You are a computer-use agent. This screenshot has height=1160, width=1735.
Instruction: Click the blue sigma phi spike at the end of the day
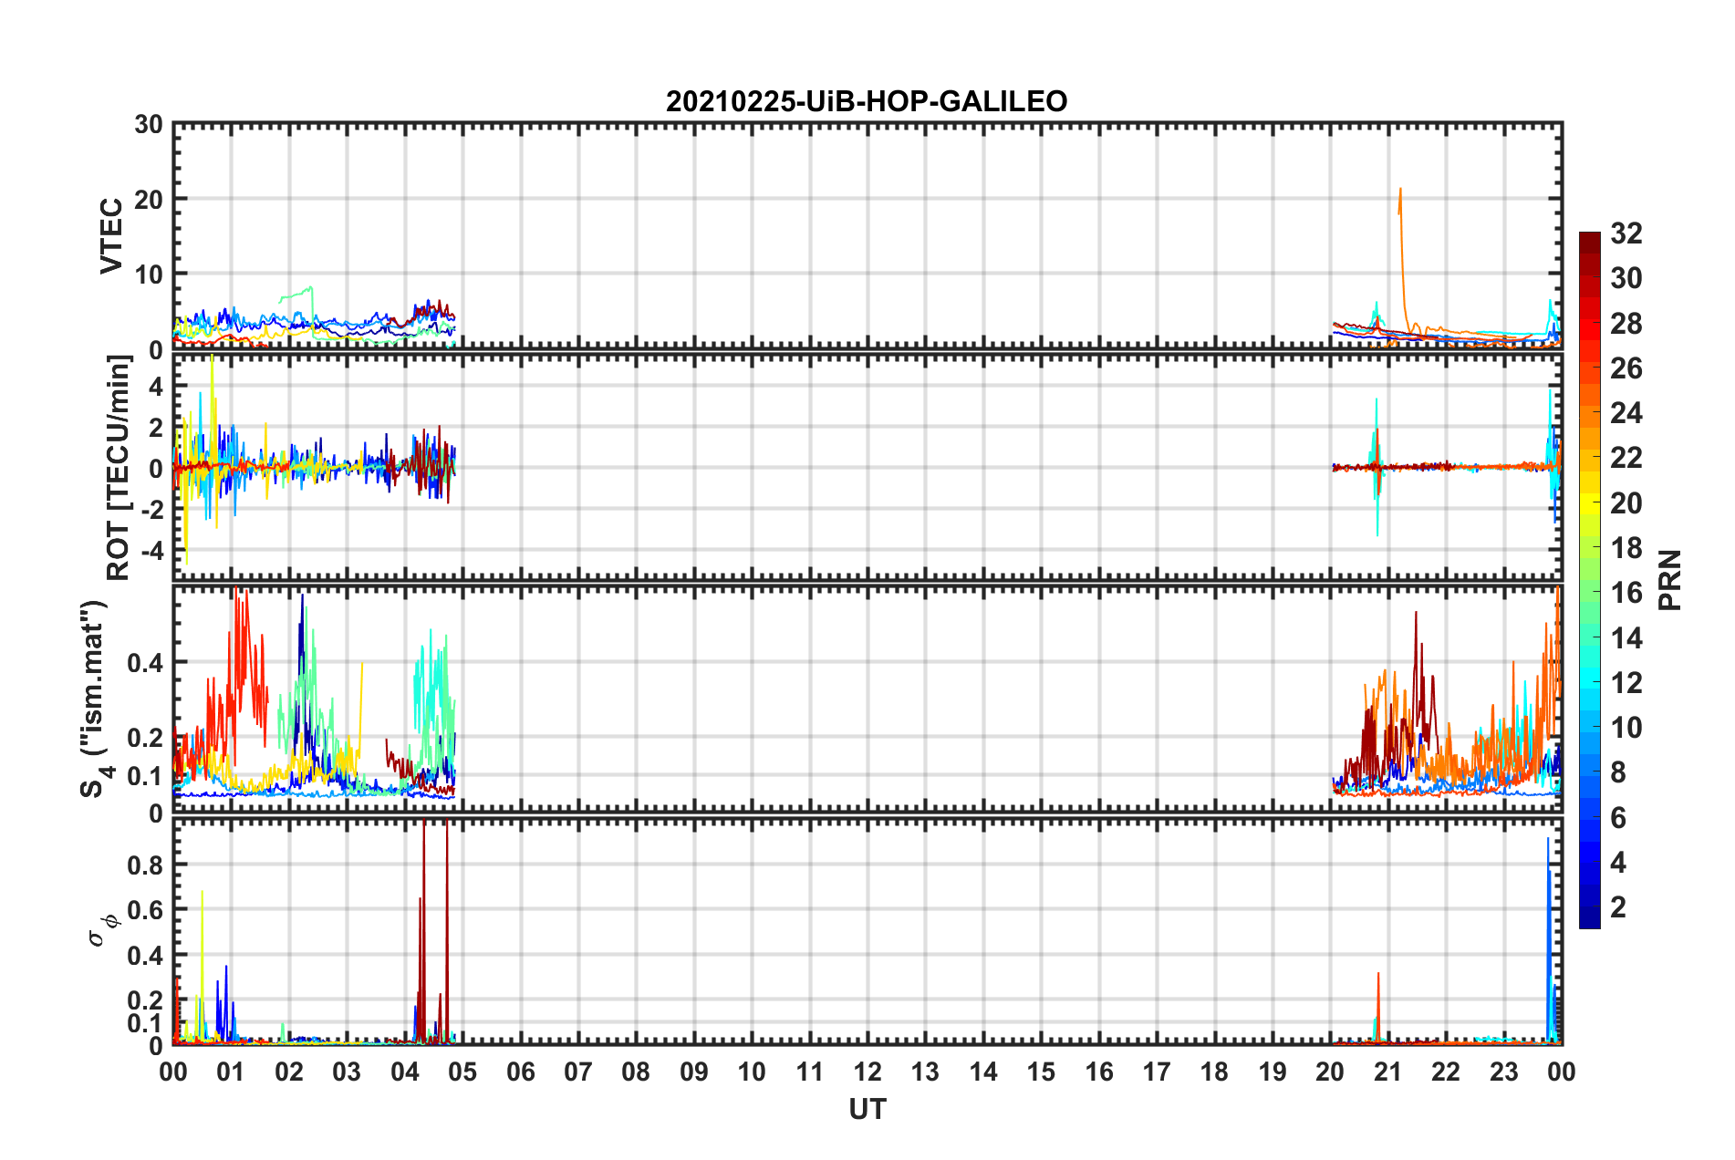[1549, 939]
